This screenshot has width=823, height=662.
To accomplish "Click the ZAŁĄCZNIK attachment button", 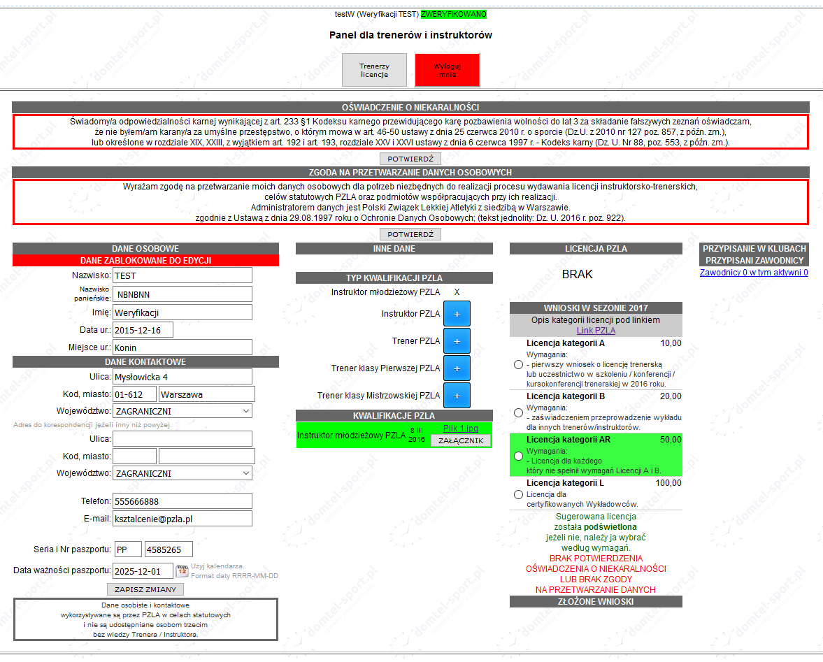I will coord(461,440).
